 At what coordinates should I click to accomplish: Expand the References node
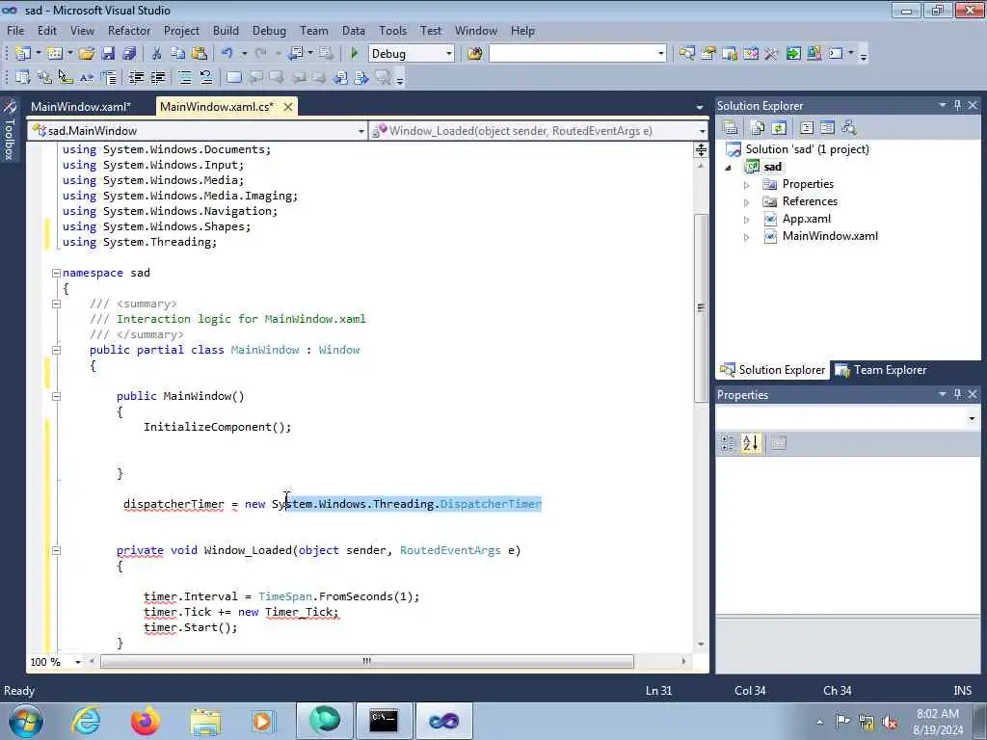(747, 202)
